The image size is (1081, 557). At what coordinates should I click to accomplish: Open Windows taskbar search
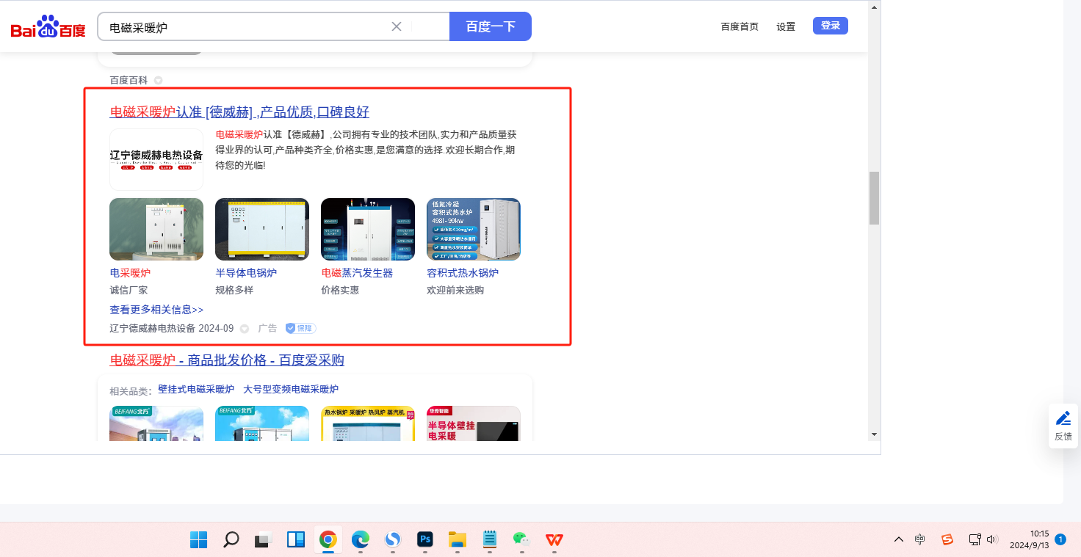tap(231, 540)
